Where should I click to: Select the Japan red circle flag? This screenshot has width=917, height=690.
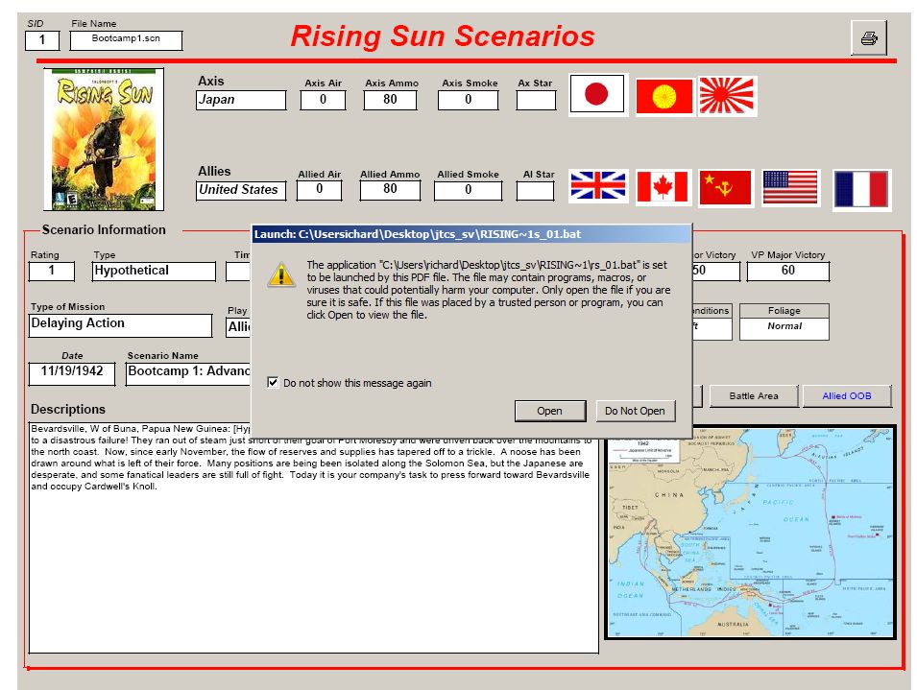[597, 94]
